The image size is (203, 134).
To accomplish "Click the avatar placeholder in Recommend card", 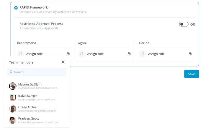I will click(21, 54).
